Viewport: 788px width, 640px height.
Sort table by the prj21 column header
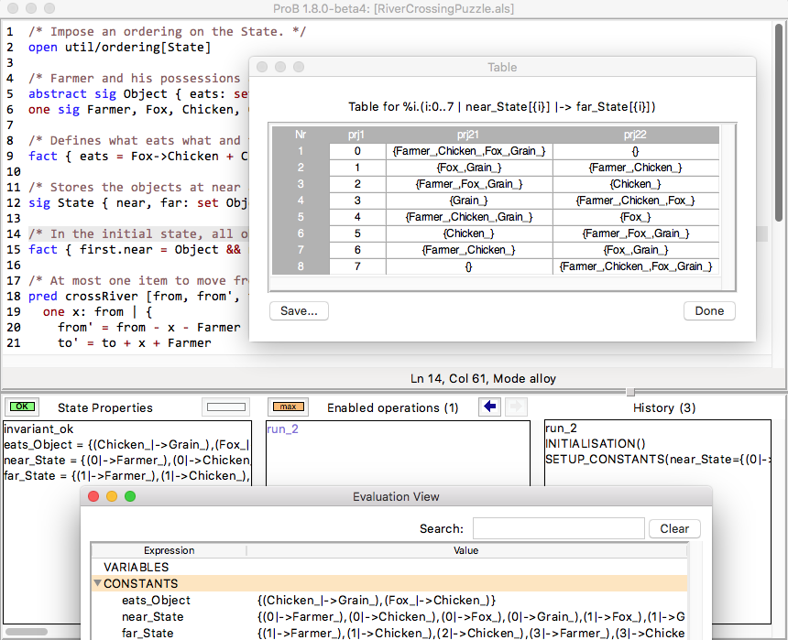point(467,135)
